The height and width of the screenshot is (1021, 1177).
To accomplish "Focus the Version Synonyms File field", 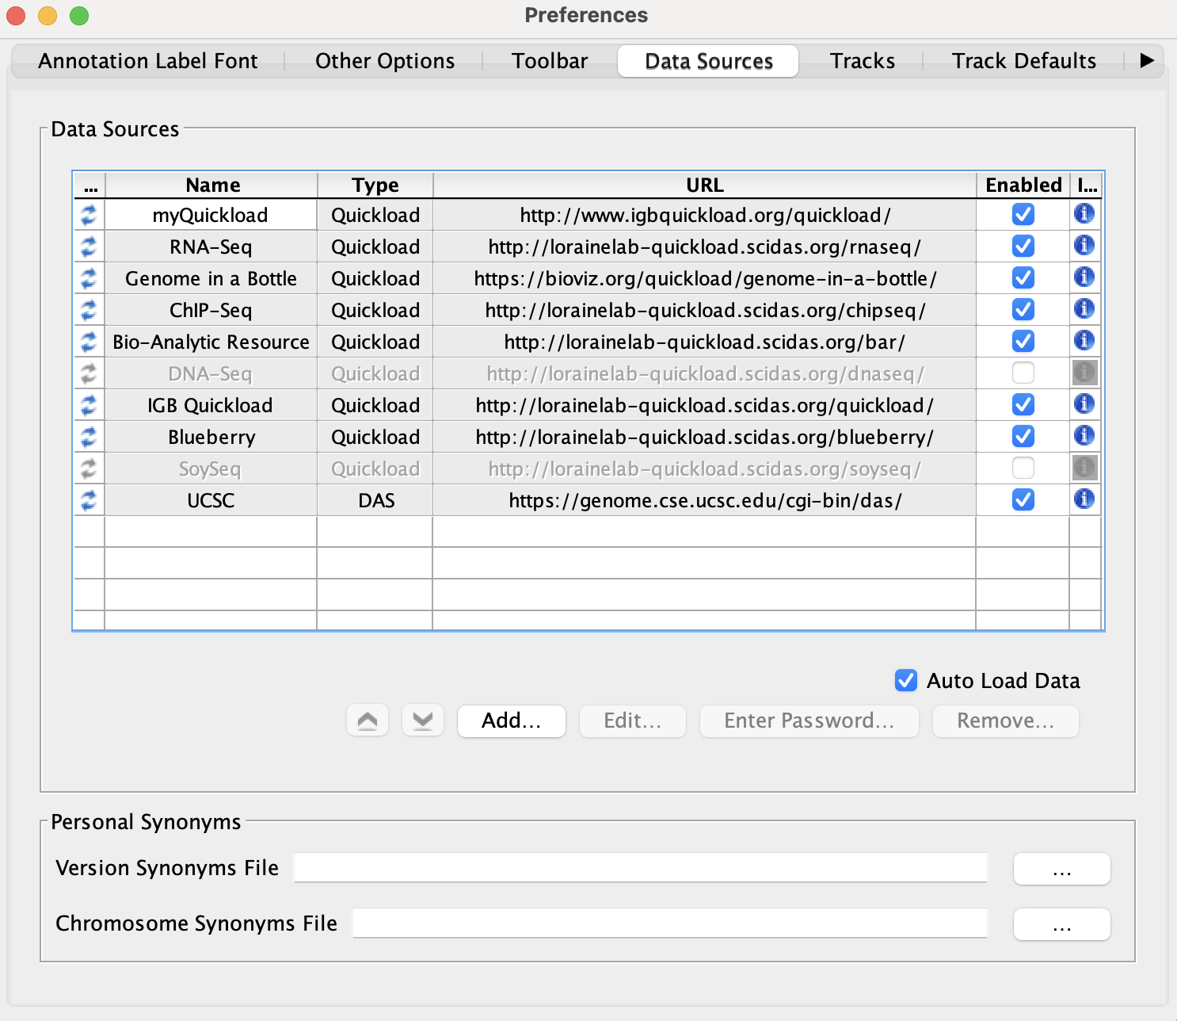I will [x=641, y=868].
